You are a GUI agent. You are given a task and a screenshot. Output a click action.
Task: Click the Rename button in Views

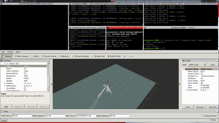click(x=213, y=107)
